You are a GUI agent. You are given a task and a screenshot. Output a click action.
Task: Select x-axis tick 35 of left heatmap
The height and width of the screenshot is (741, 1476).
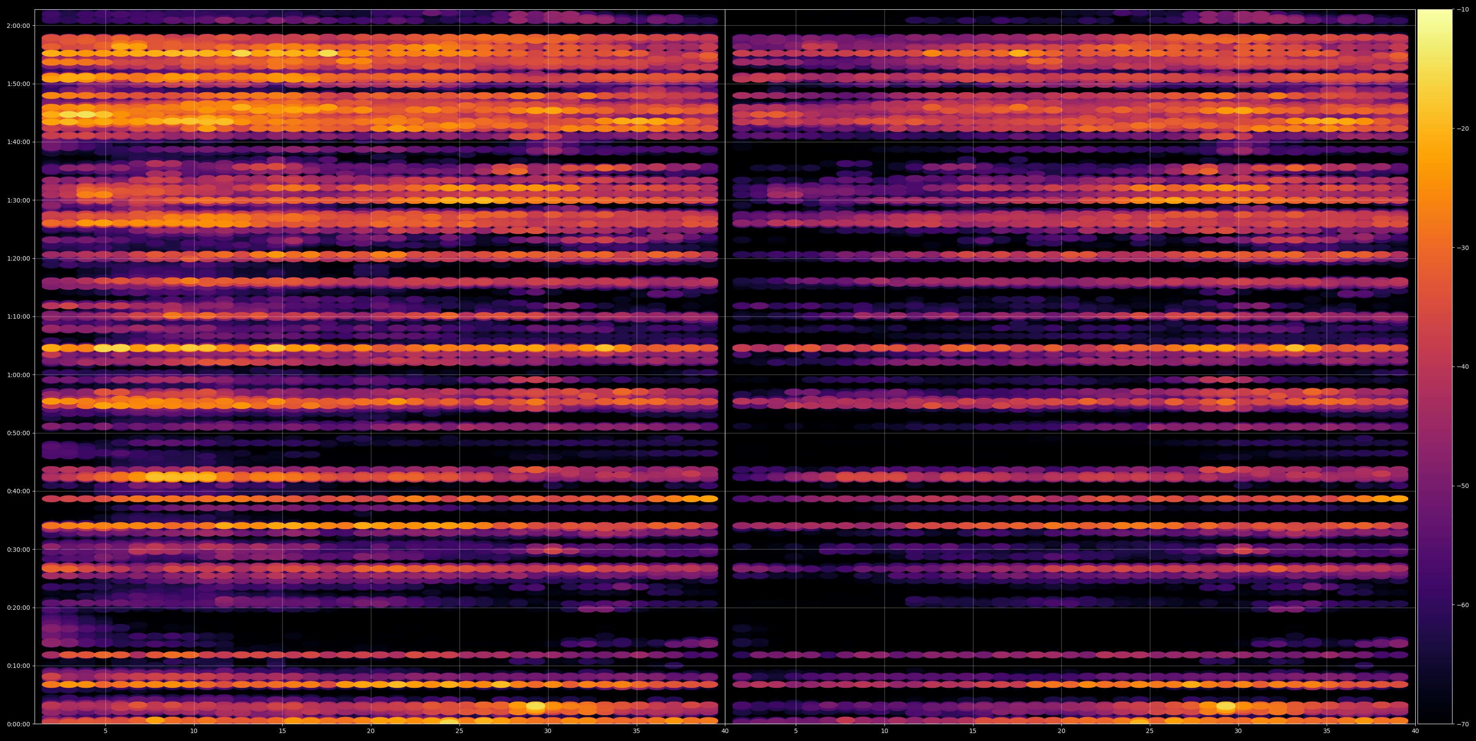coord(637,731)
